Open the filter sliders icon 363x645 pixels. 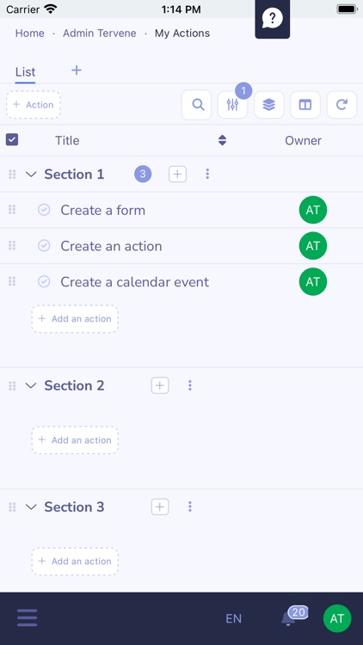tap(232, 105)
